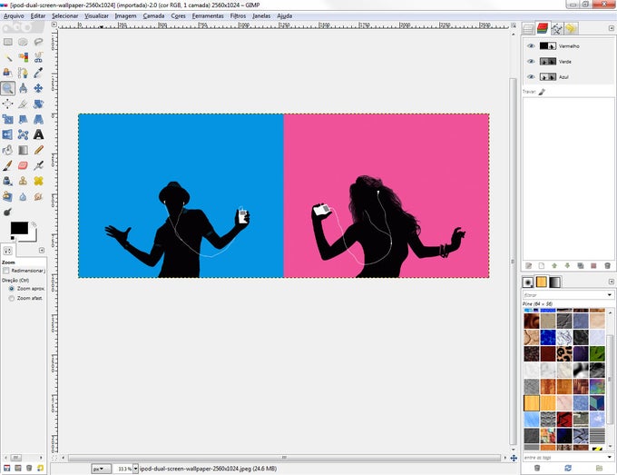The height and width of the screenshot is (475, 617).
Task: Switch to the Paths dock tab
Action: click(x=556, y=28)
